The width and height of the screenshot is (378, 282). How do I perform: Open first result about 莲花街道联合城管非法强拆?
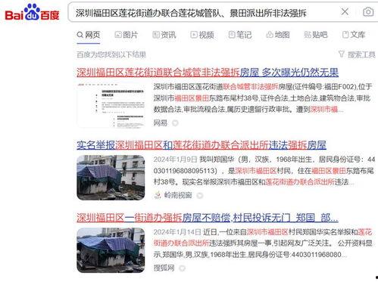coord(208,73)
